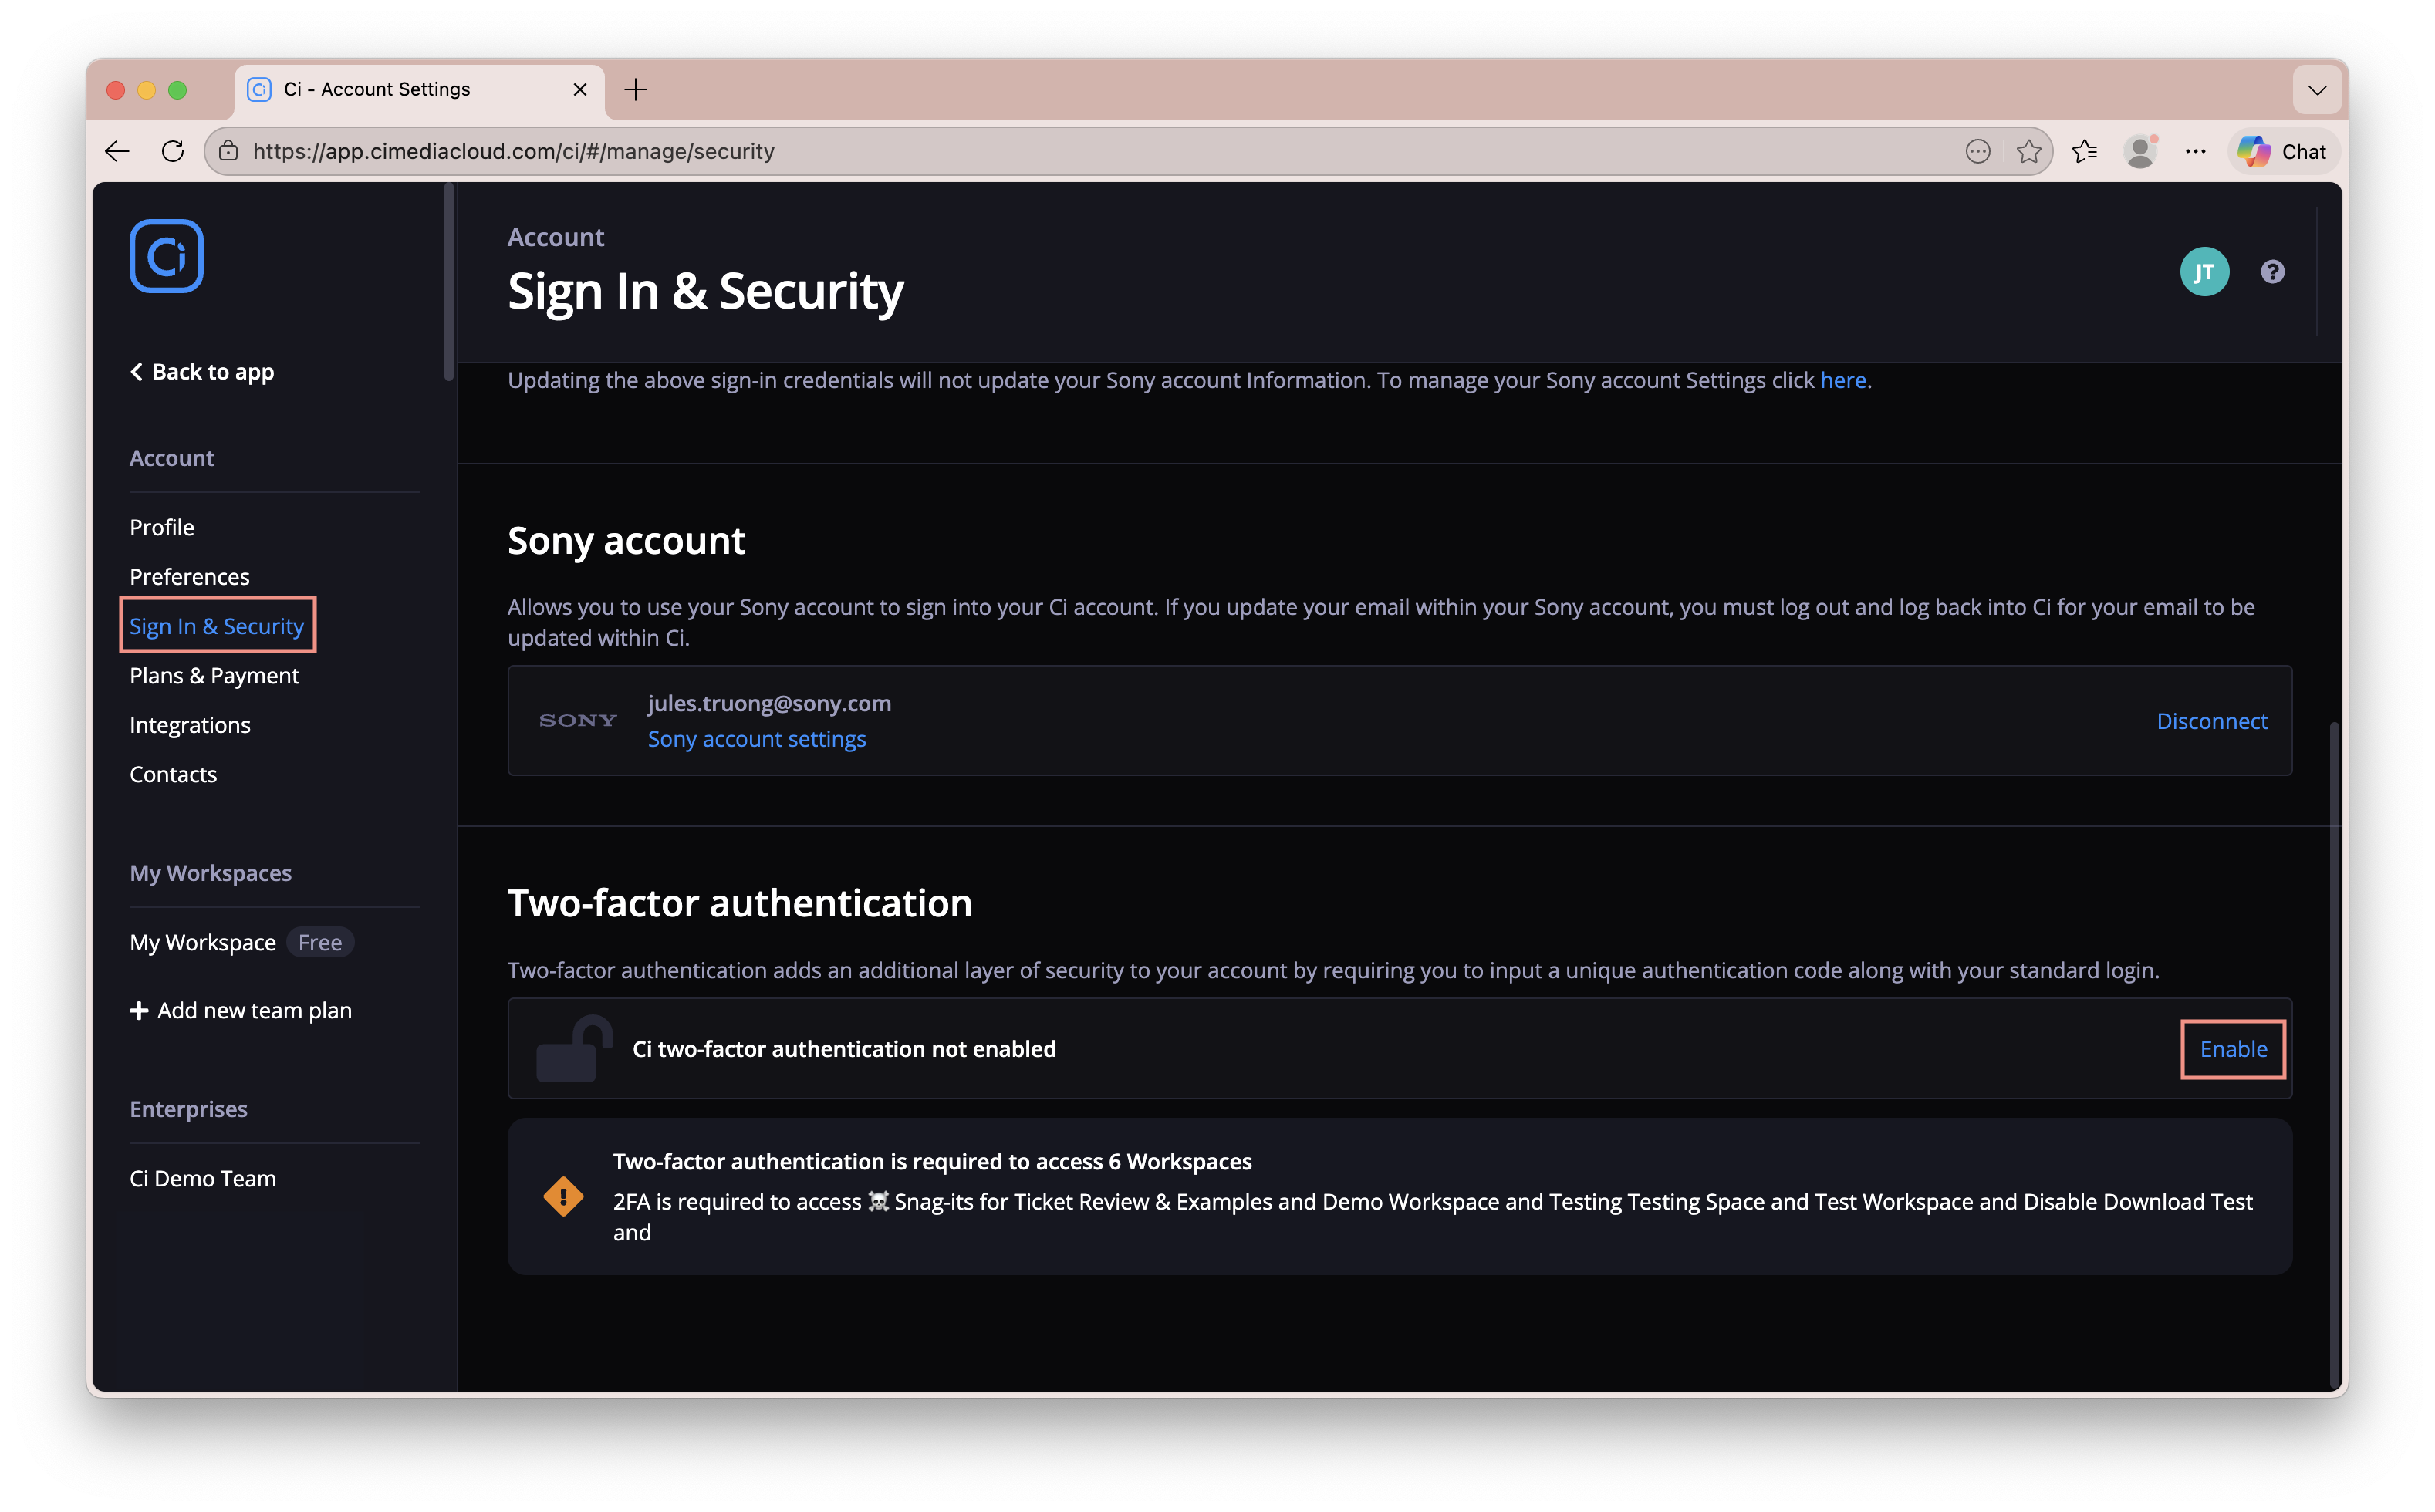Click the sidebar scrollbar thumb
2435x1512 pixels.
coord(449,282)
